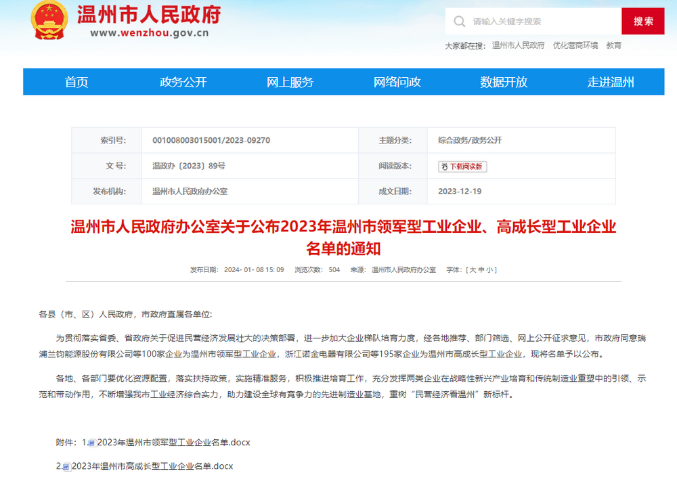The height and width of the screenshot is (490, 677).
Task: Click the national emblem logo
Action: [x=49, y=21]
